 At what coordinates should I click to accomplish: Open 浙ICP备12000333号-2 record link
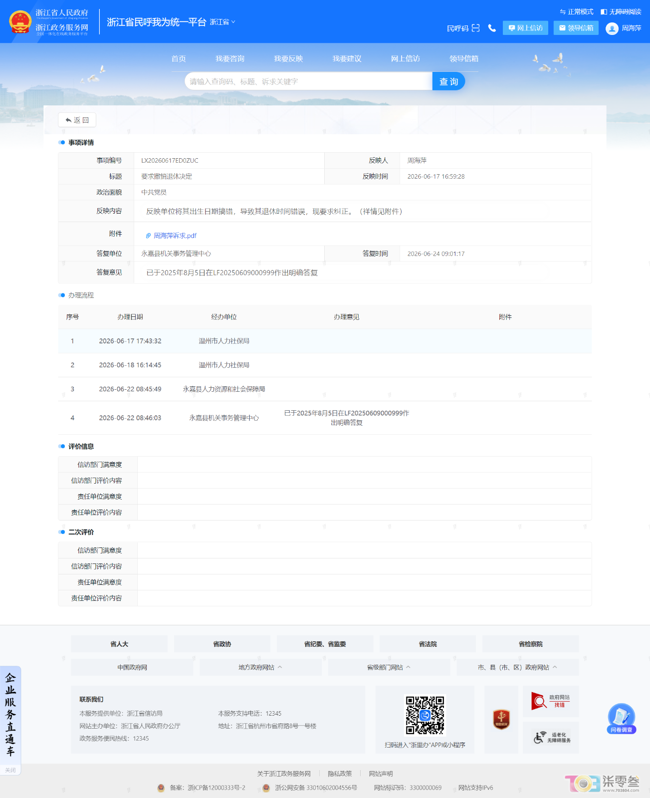point(217,788)
